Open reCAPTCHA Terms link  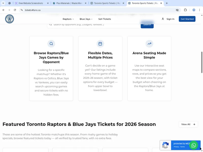tap(182, 147)
